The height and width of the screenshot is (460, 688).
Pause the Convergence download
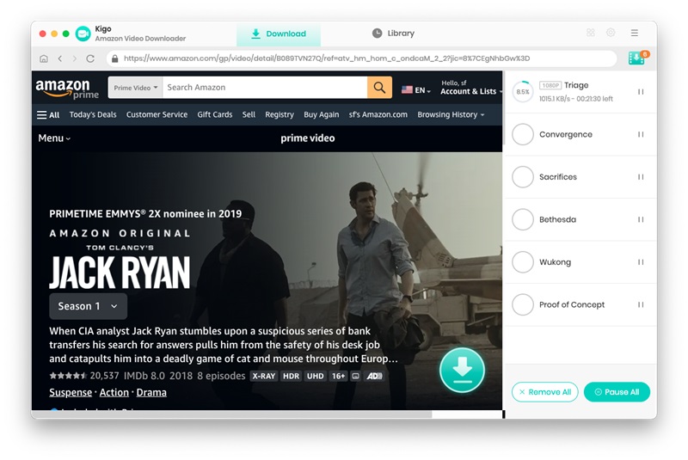click(x=641, y=134)
